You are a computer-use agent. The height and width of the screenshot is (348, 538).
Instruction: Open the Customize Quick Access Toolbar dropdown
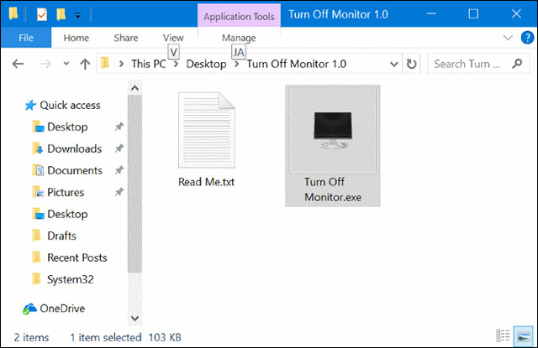tap(78, 15)
